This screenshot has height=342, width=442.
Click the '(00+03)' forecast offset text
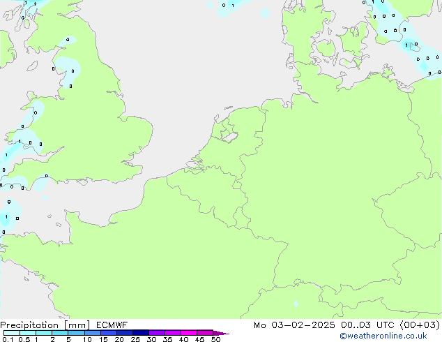tap(420, 325)
